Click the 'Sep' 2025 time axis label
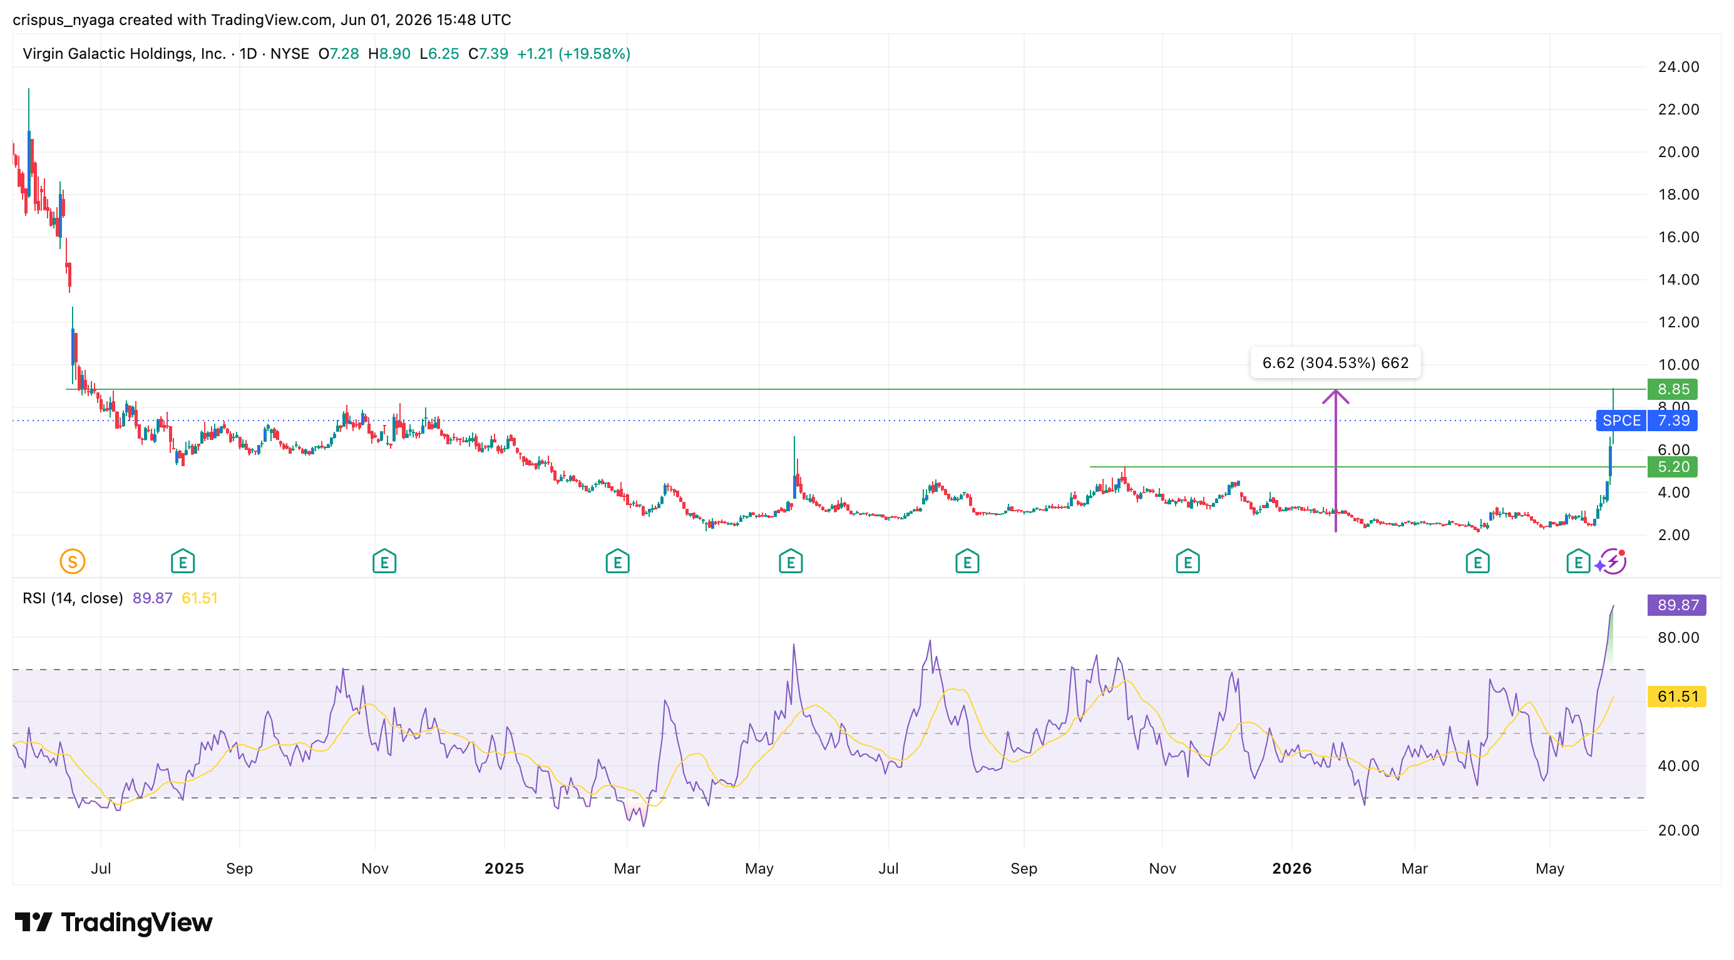The width and height of the screenshot is (1734, 960). [1024, 869]
